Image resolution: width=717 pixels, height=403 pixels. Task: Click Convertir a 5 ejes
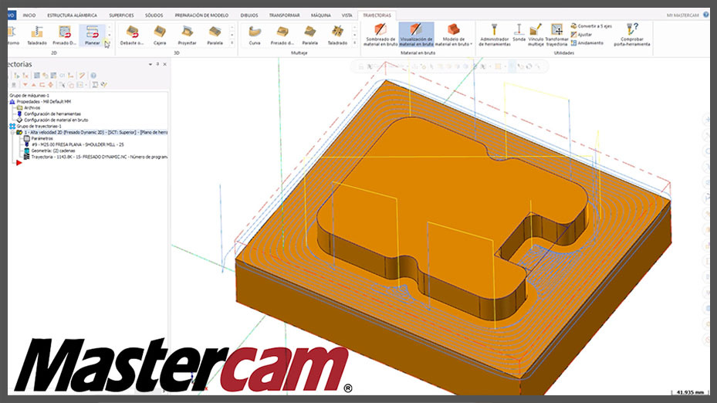point(591,26)
